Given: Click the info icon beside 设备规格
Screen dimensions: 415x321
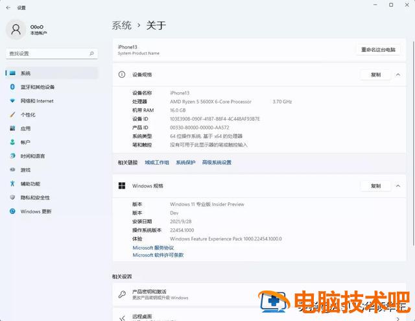Looking at the screenshot, I should tap(122, 75).
